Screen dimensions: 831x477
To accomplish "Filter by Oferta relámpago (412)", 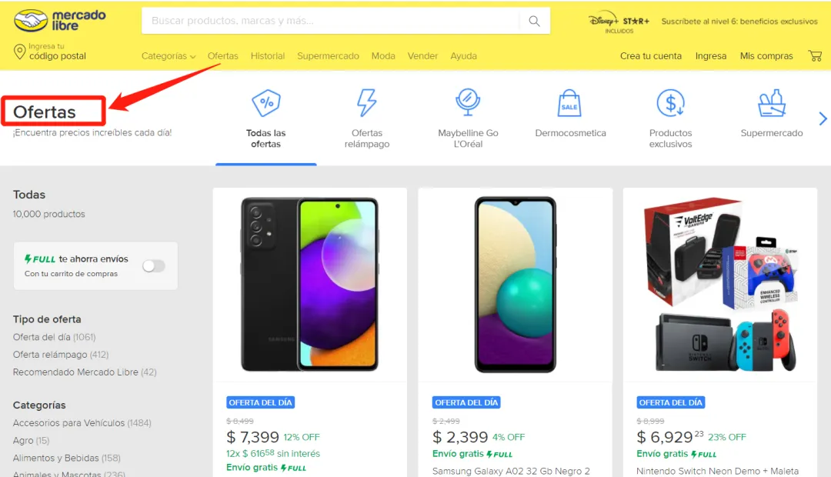I will pos(61,355).
